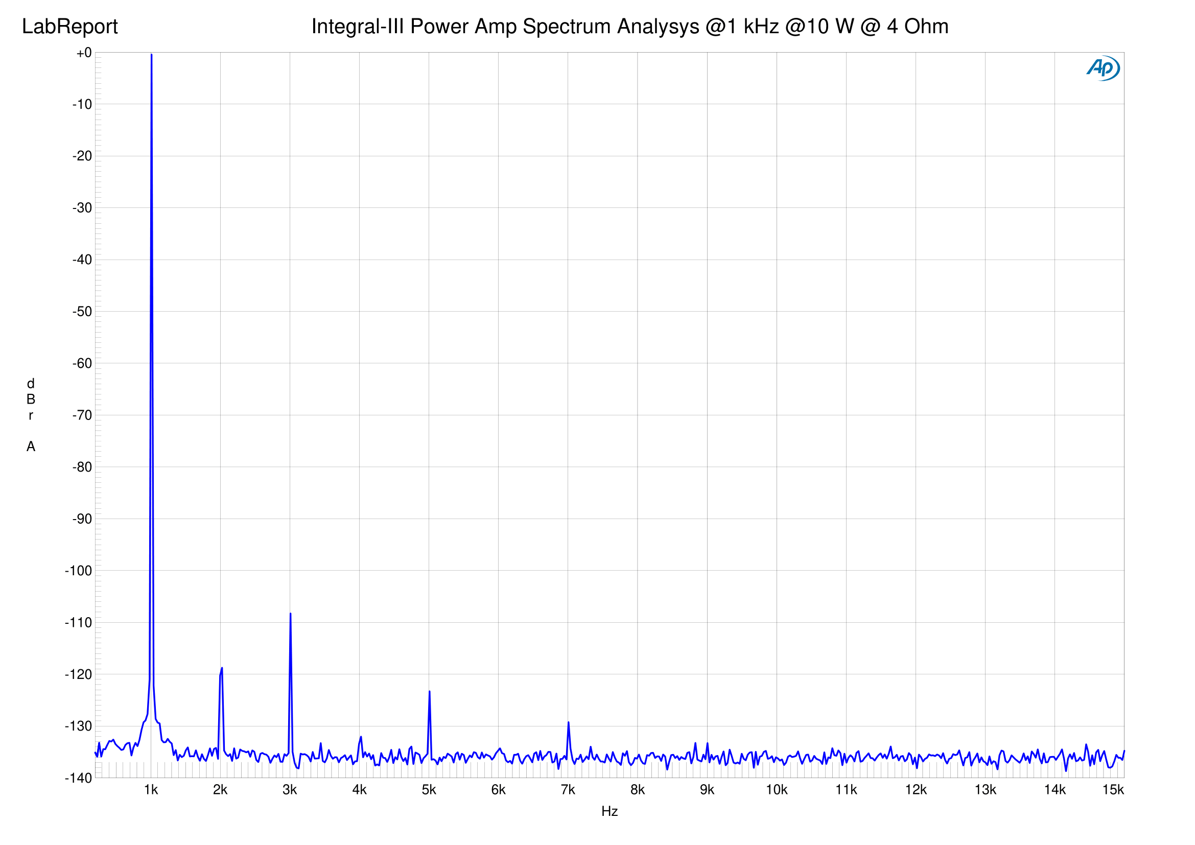Click the 10k frequency label
This screenshot has height=845, width=1195.
point(777,790)
